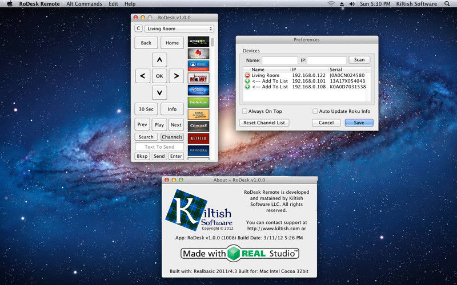Click the Made with REAL Studio badge
Image resolution: width=457 pixels, height=285 pixels.
240,253
